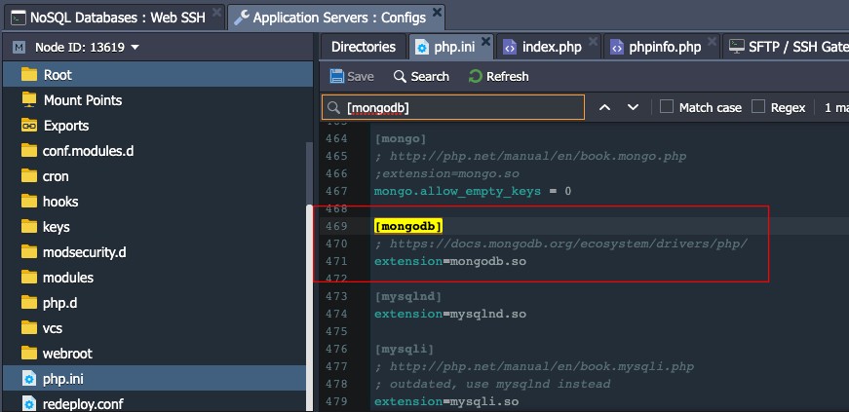849x412 pixels.
Task: Switch to the Directories tab
Action: [x=364, y=47]
